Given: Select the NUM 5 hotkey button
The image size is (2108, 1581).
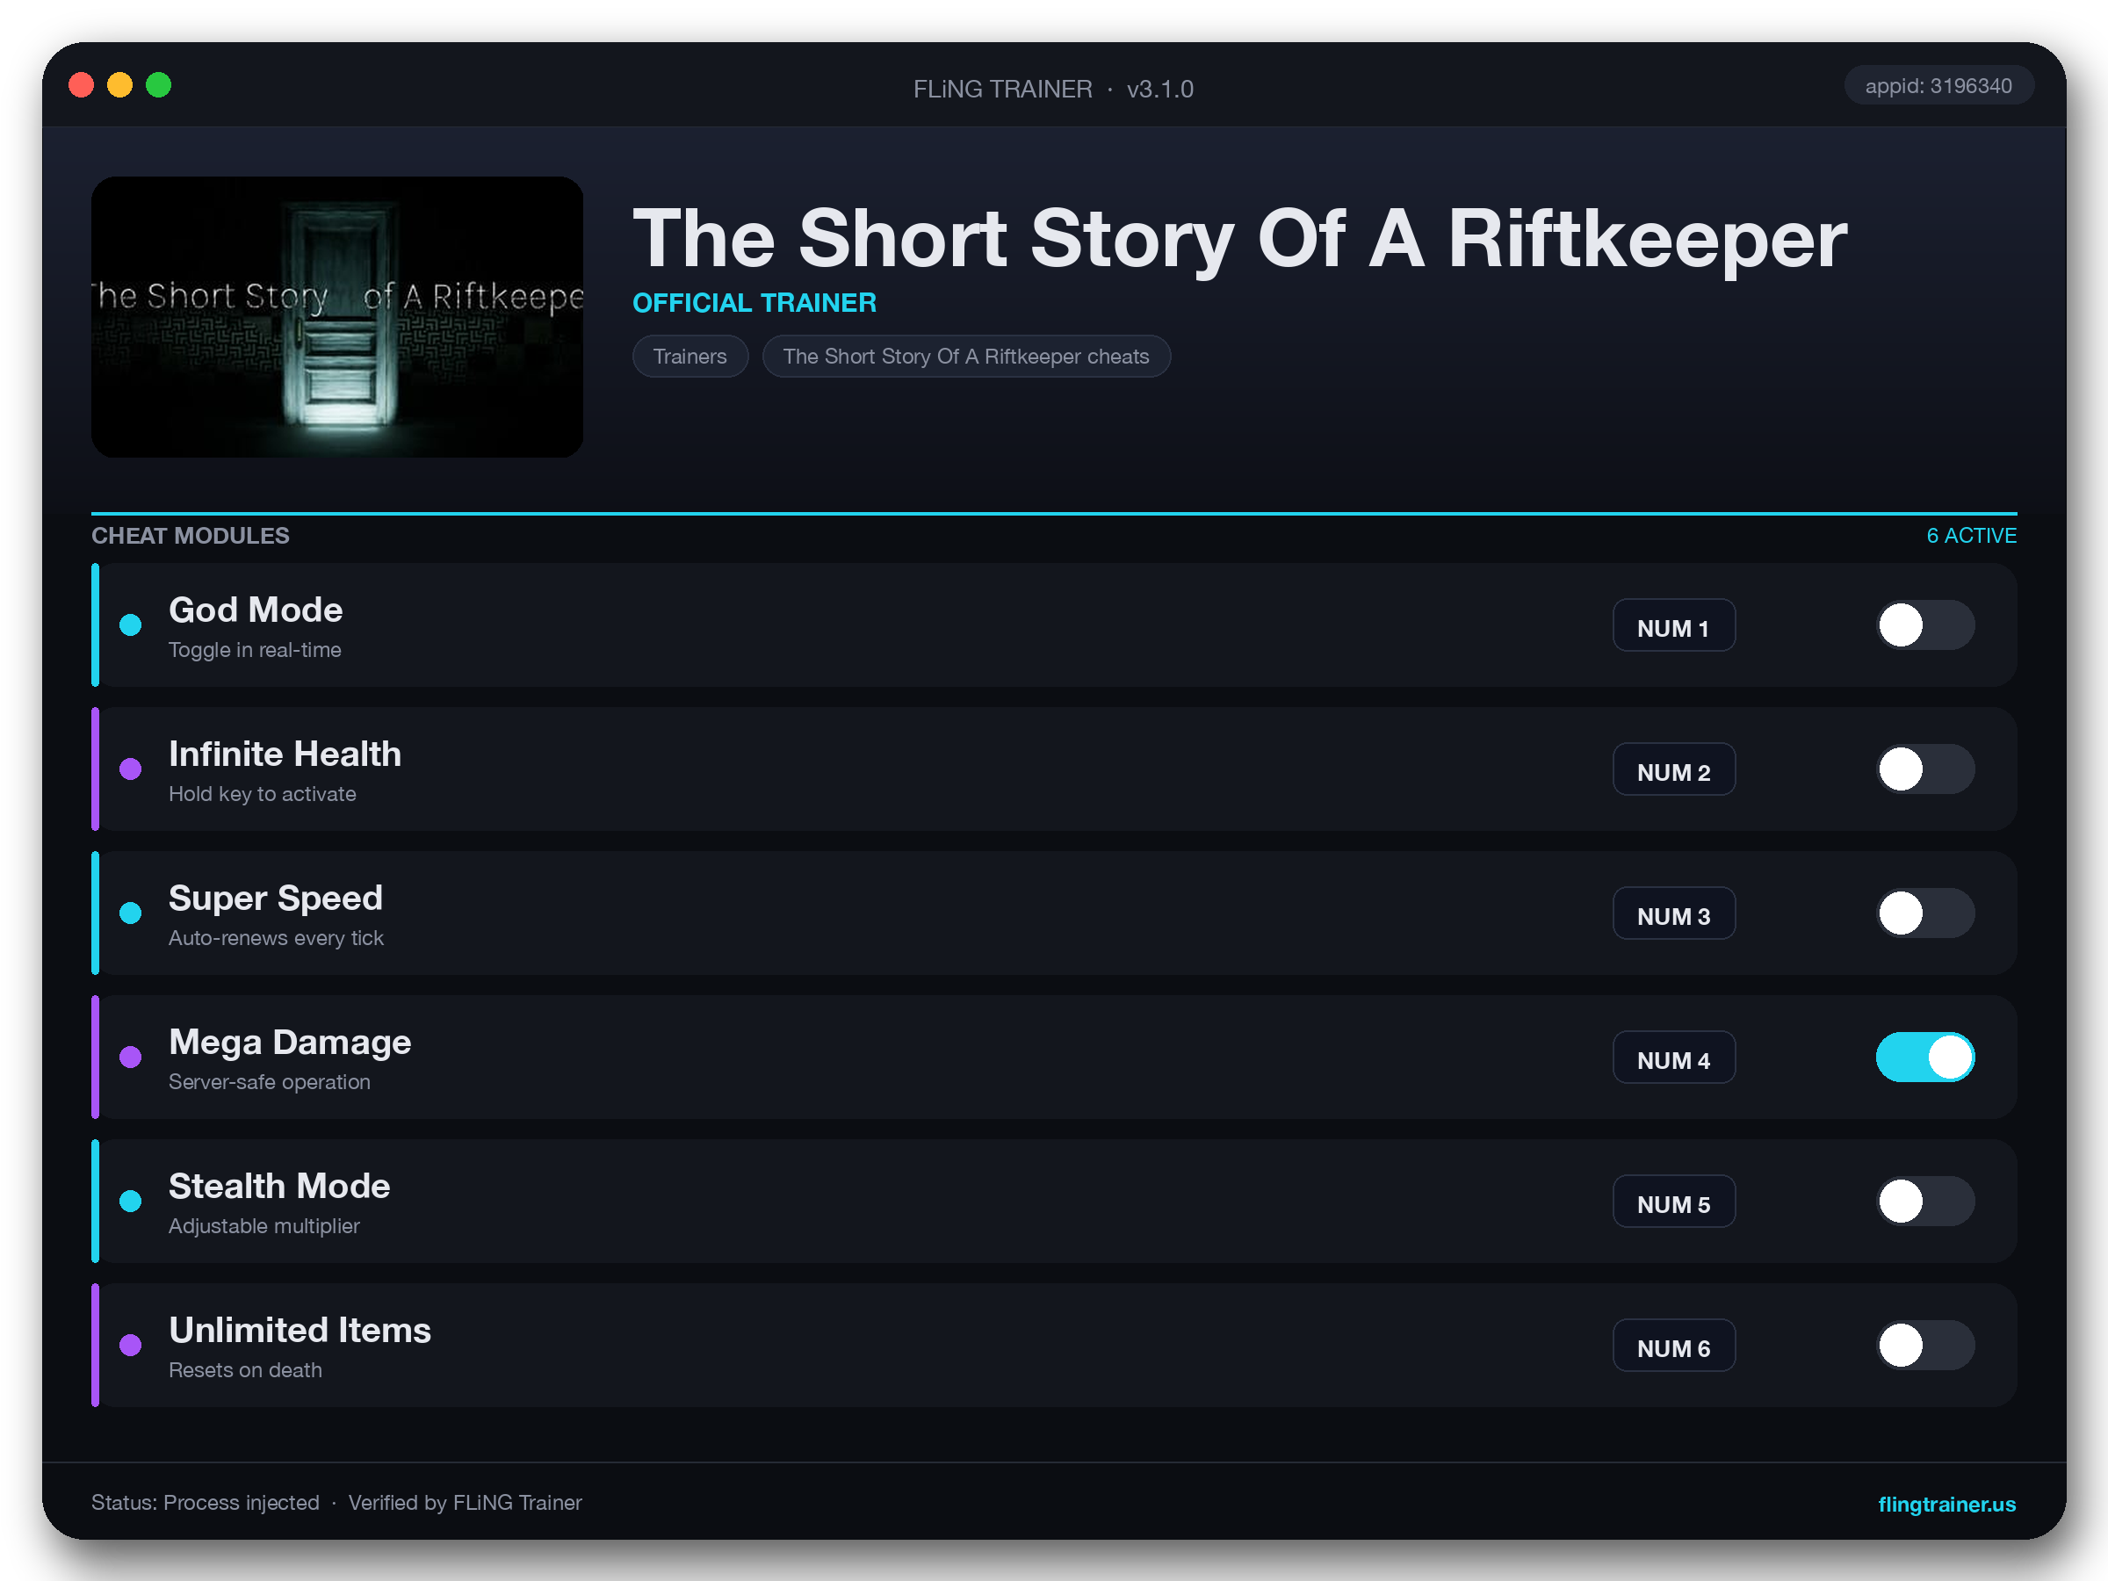Looking at the screenshot, I should pyautogui.click(x=1673, y=1201).
